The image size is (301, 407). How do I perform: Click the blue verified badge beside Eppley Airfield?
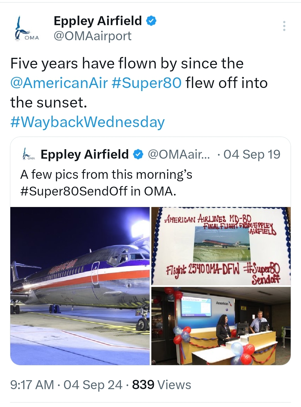point(151,21)
